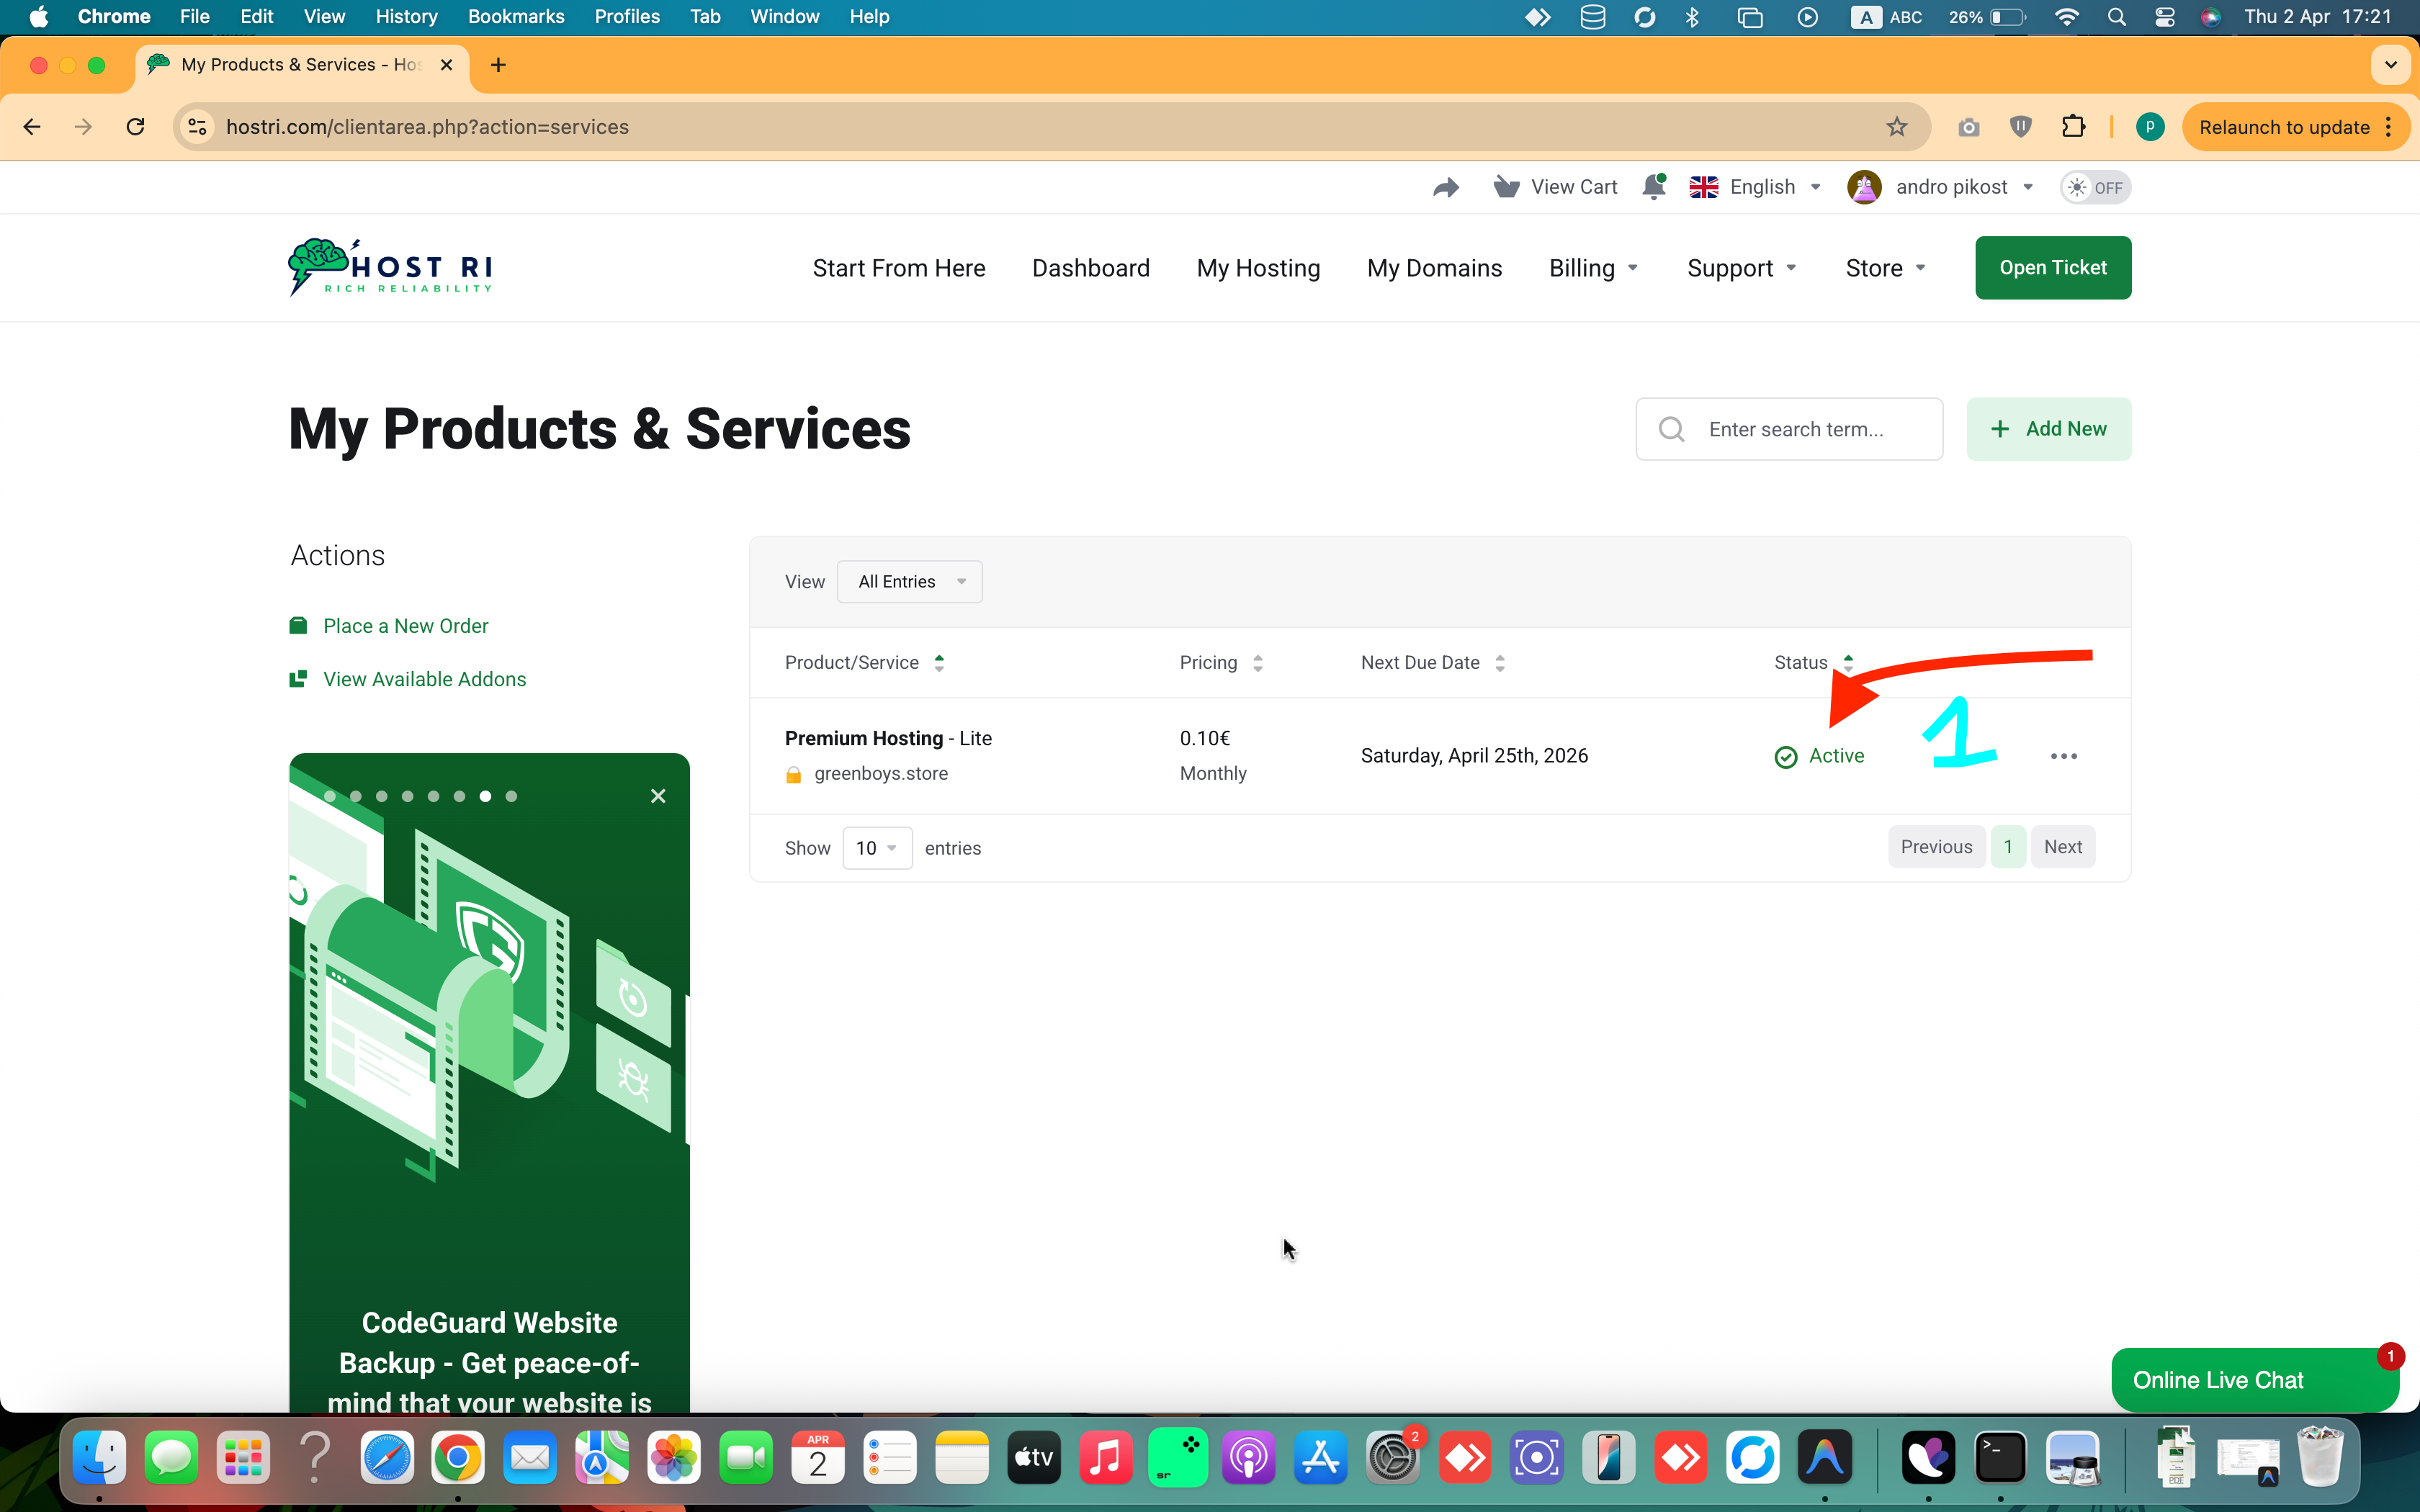Go to My Domains menu item
The width and height of the screenshot is (2420, 1512).
point(1434,268)
